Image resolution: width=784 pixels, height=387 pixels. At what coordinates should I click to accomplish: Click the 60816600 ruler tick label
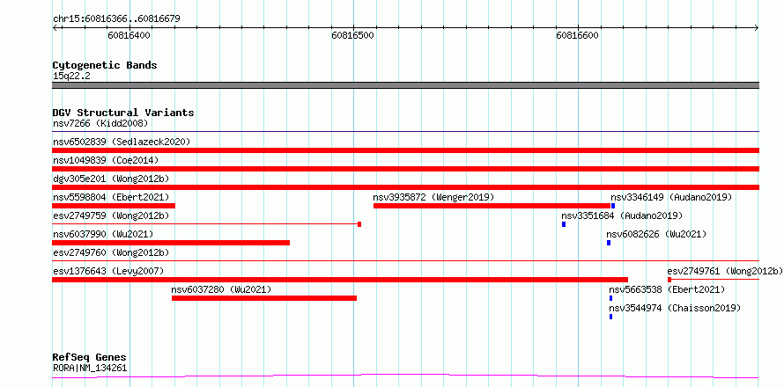click(578, 35)
